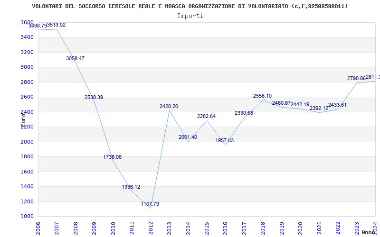
Task: Select the 1107.79 data label
Action: pos(150,204)
